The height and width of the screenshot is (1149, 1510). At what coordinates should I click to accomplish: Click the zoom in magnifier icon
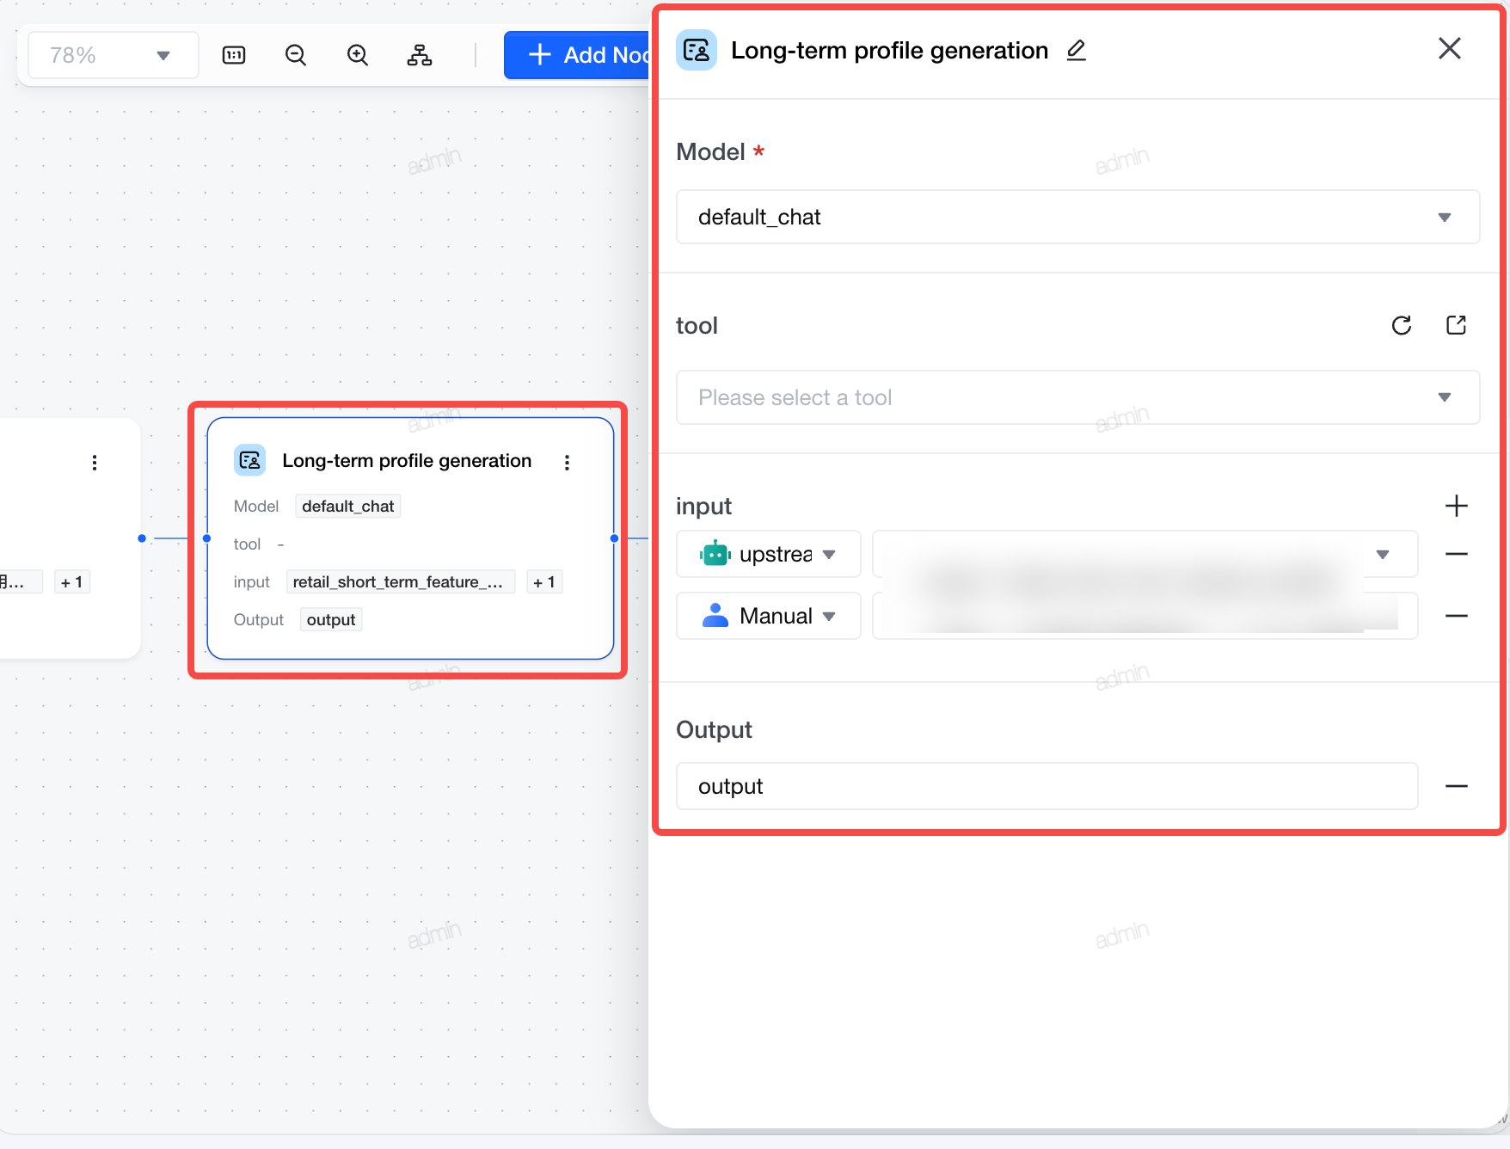click(x=358, y=56)
